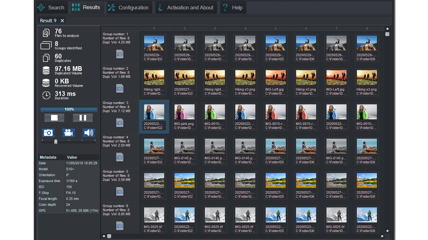Click the Groups identified icon

(x=46, y=45)
